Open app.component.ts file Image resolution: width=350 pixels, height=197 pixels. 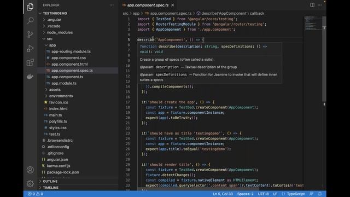point(67,77)
